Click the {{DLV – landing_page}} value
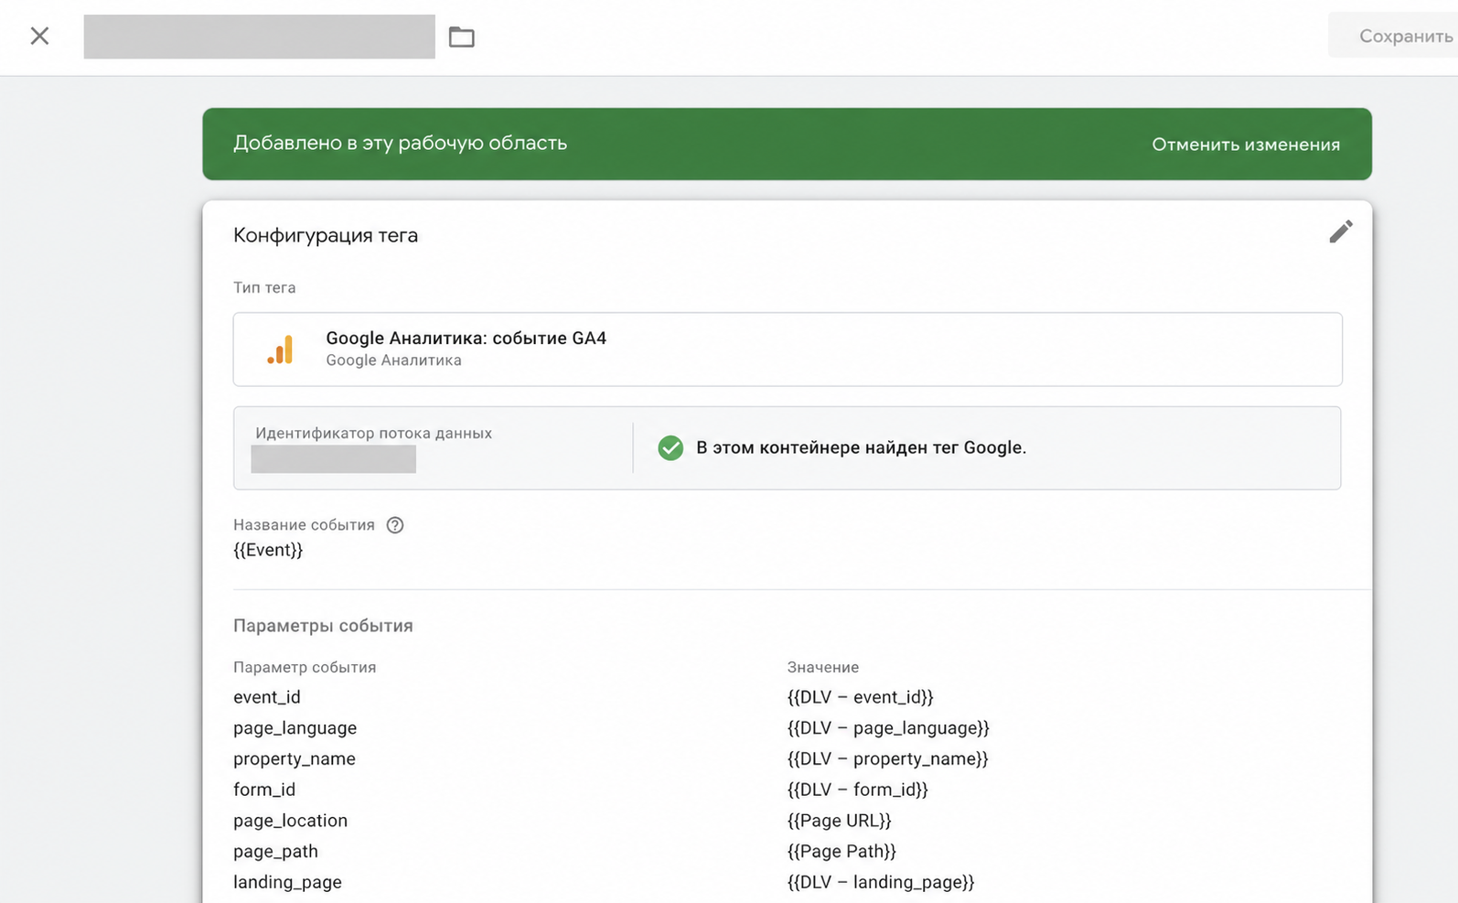1458x903 pixels. coord(881,883)
